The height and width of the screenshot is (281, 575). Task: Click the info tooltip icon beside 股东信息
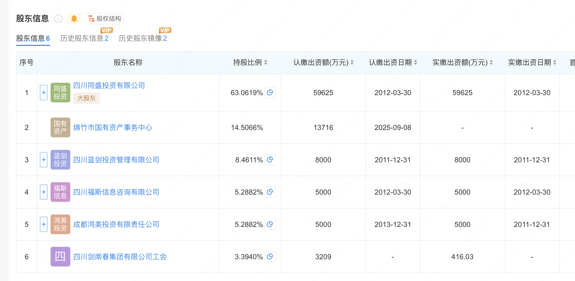[x=58, y=19]
